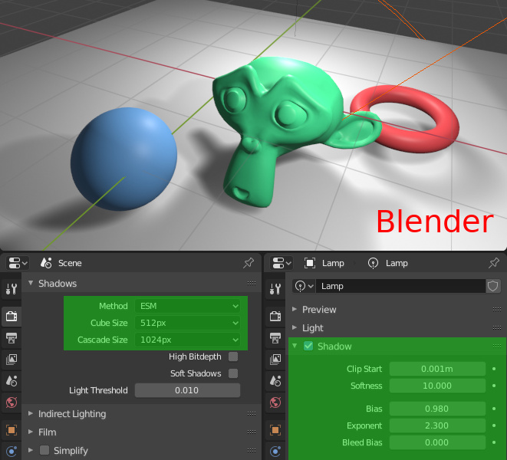
Task: Edit the Lamp name field
Action: click(400, 286)
